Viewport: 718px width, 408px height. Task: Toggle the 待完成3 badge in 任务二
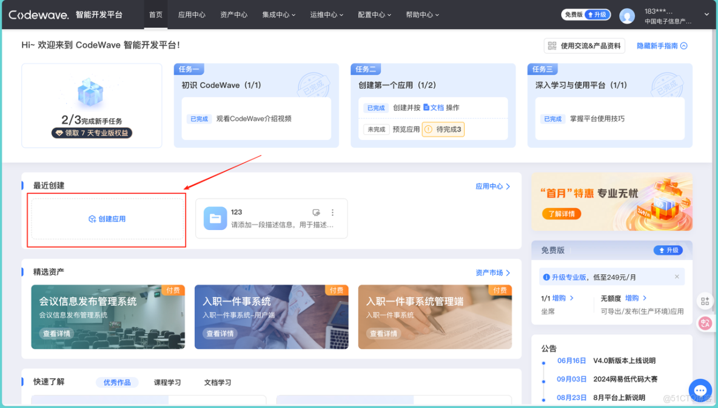[443, 130]
